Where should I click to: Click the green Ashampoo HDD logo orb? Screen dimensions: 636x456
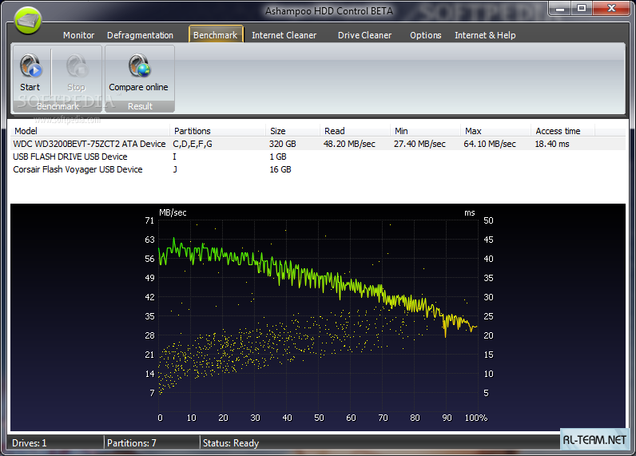(28, 20)
